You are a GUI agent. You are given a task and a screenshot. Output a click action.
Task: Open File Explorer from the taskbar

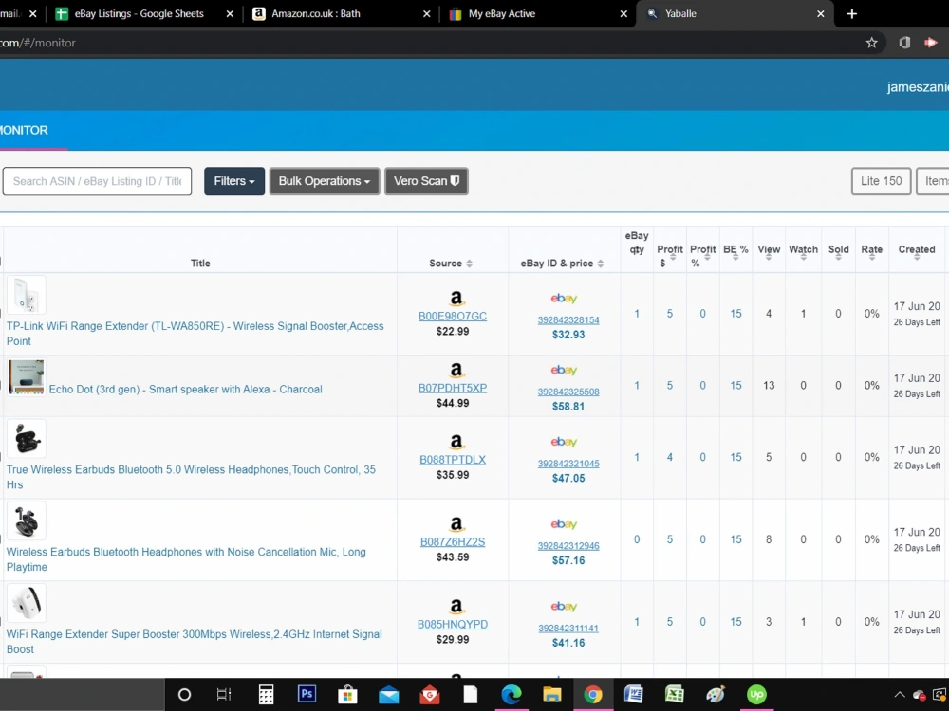552,694
